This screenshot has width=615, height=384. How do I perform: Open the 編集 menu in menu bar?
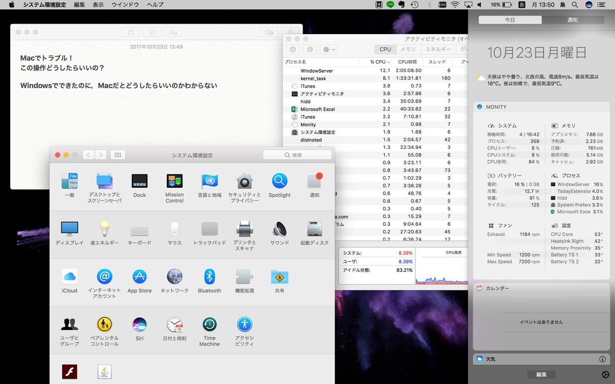tap(79, 5)
